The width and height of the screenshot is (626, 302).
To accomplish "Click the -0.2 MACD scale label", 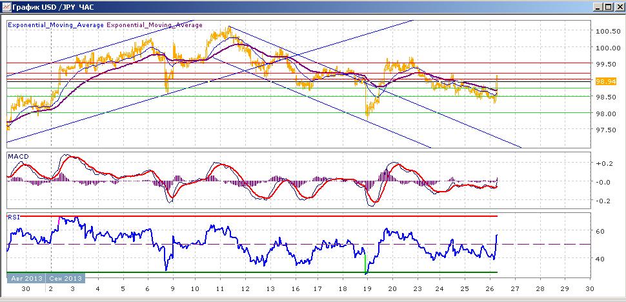I will click(x=605, y=201).
